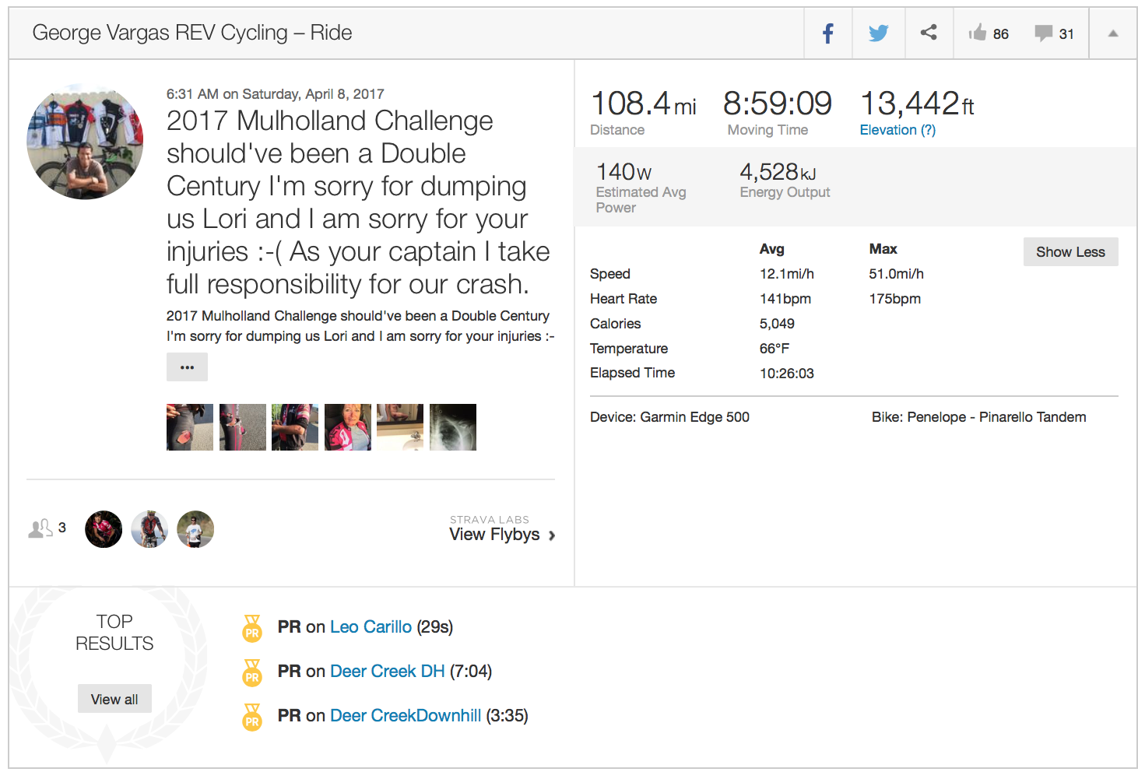Expand description with ellipsis button
This screenshot has height=772, width=1138.
click(x=187, y=367)
